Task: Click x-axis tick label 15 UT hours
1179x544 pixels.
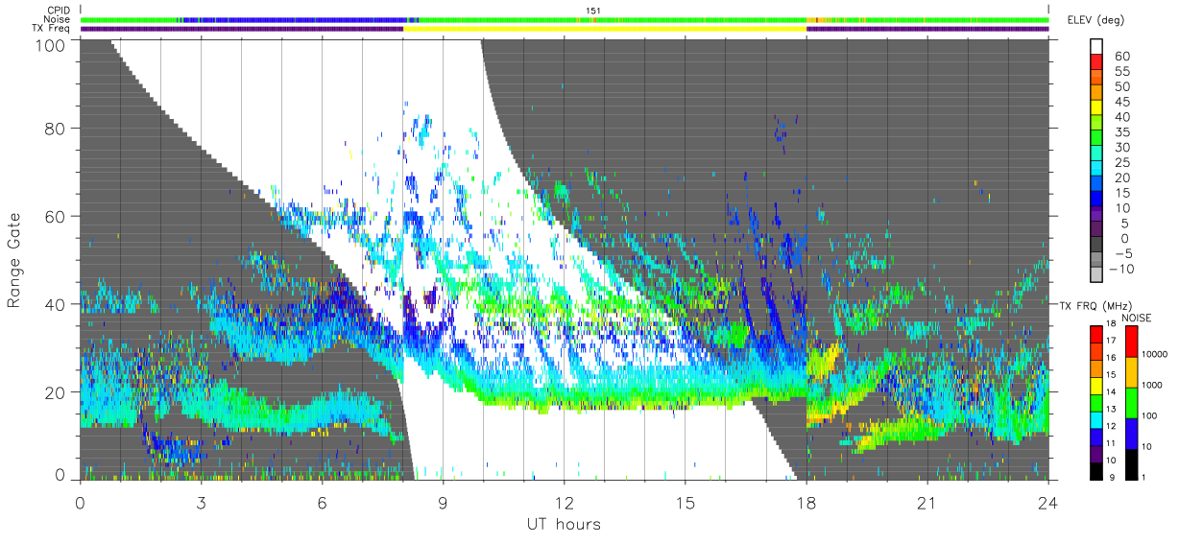Action: point(686,503)
